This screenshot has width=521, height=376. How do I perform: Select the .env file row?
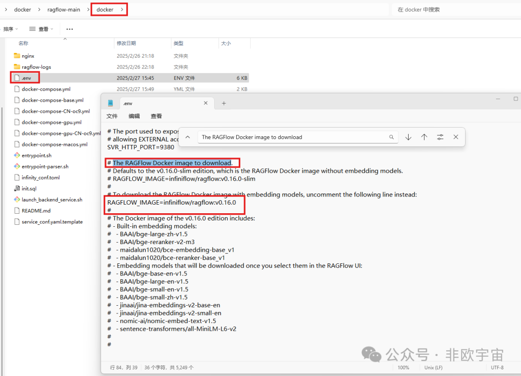[x=131, y=78]
